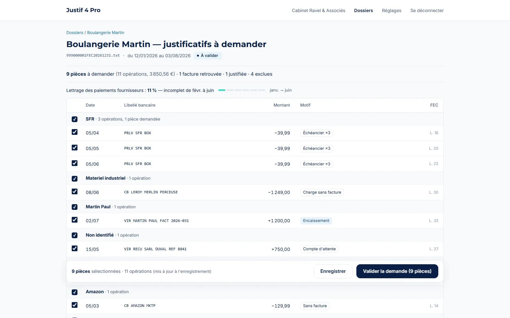Follow the Dossiers breadcrumb link
510x318 pixels.
tap(75, 32)
